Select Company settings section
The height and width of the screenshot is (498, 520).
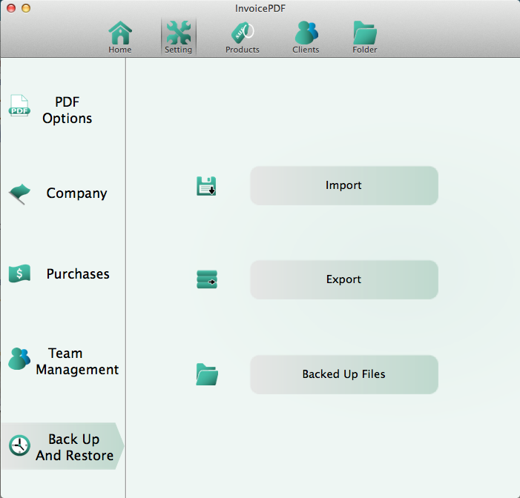76,193
